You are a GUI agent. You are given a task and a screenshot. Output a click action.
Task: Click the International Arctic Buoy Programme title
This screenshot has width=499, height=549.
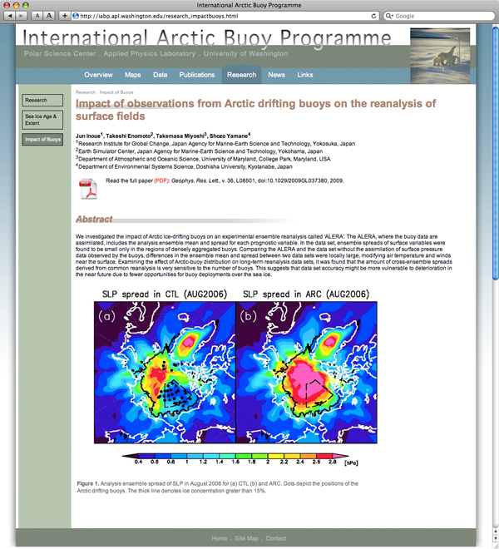(x=207, y=37)
